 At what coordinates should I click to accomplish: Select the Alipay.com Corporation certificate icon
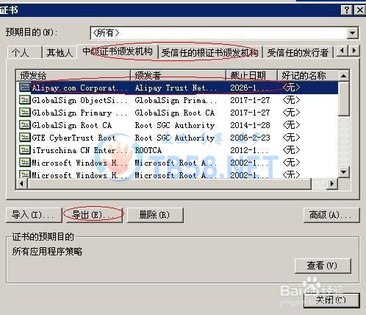(x=24, y=88)
